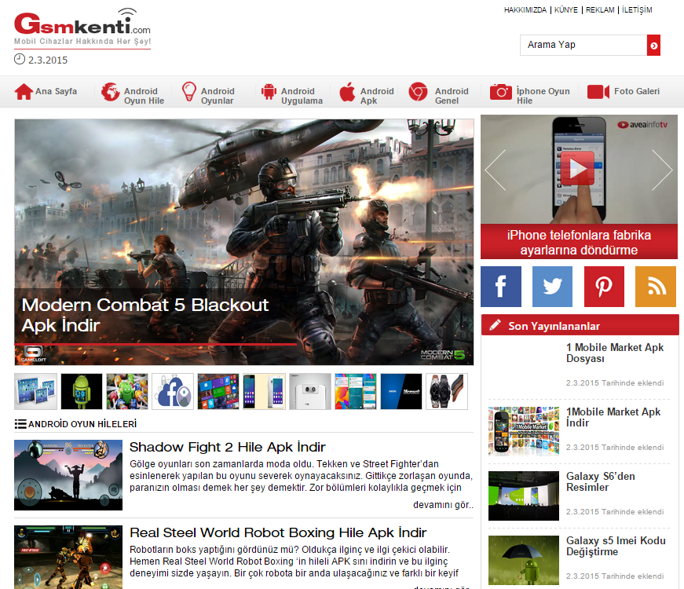
Task: Select the colorful phone screen slider thumbnail
Action: pyautogui.click(x=356, y=391)
